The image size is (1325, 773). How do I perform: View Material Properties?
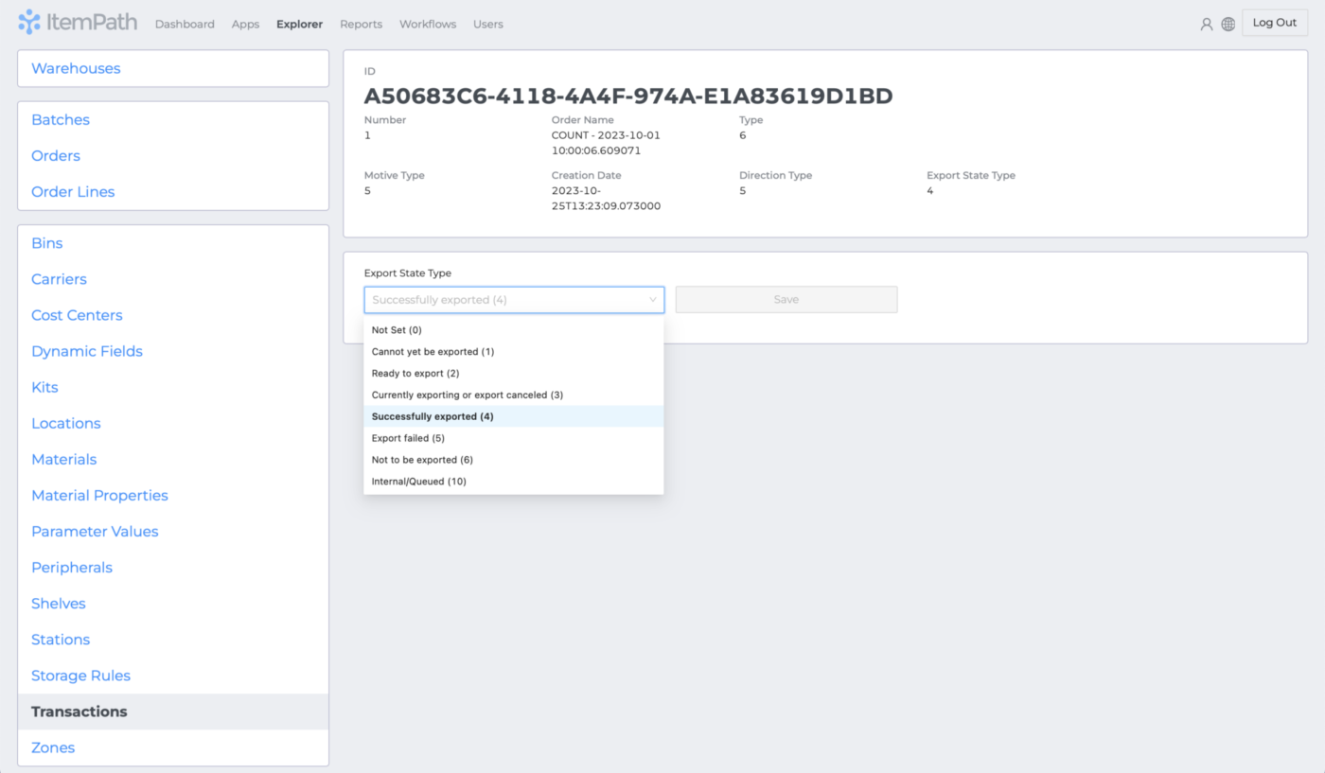coord(99,495)
